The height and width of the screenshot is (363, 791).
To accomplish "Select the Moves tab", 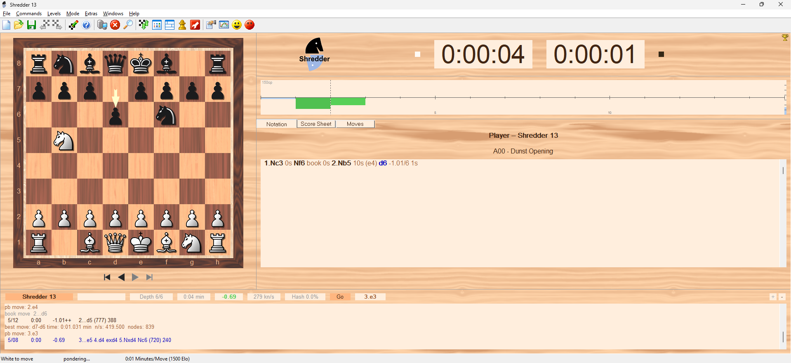I will 355,124.
